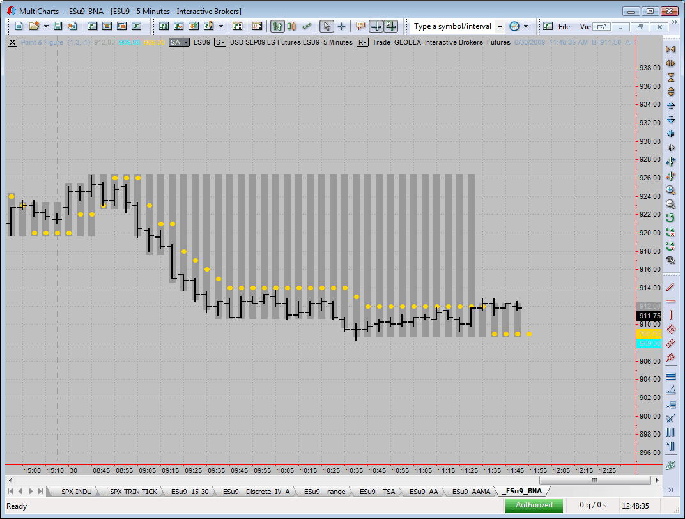685x519 pixels.
Task: Click the green Authorized status indicator
Action: coord(534,505)
